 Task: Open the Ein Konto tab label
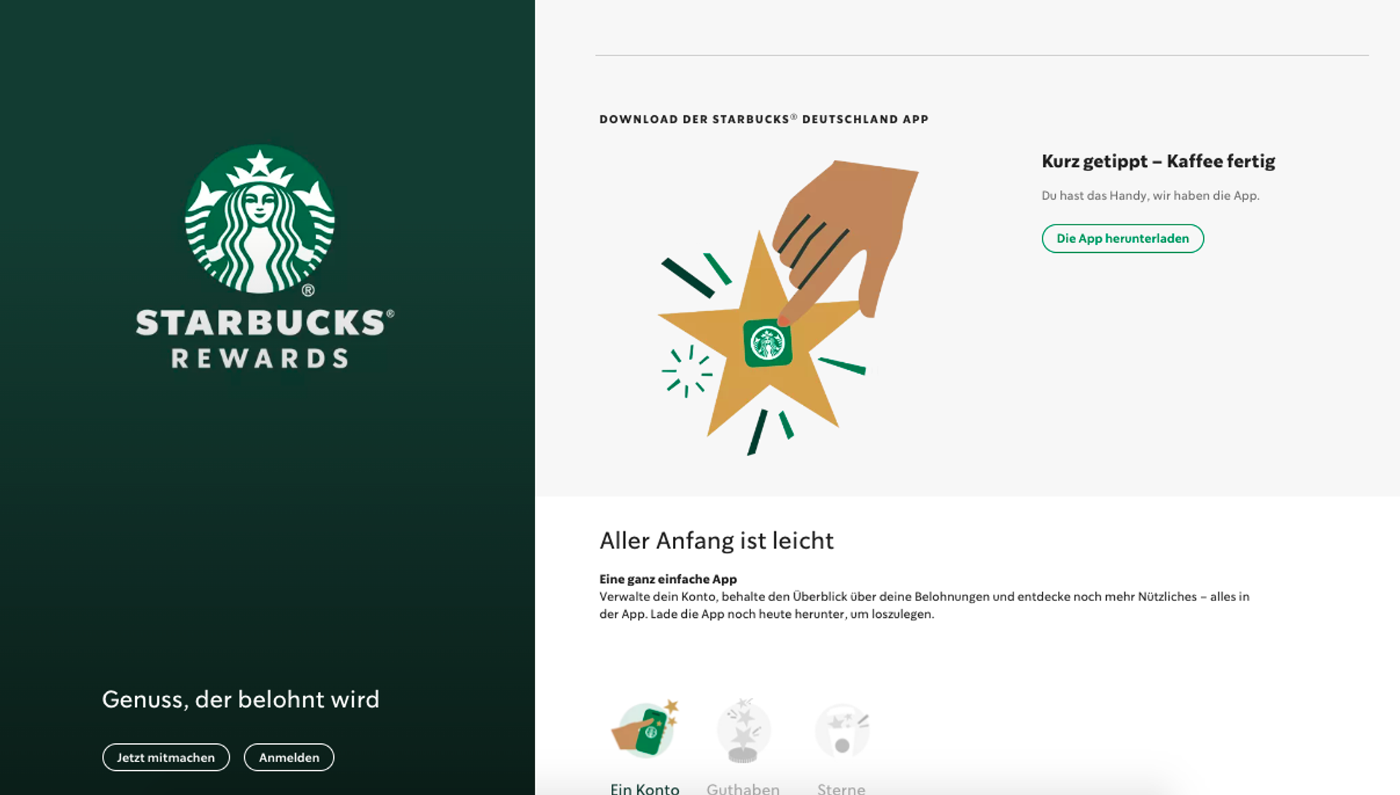[x=645, y=788]
